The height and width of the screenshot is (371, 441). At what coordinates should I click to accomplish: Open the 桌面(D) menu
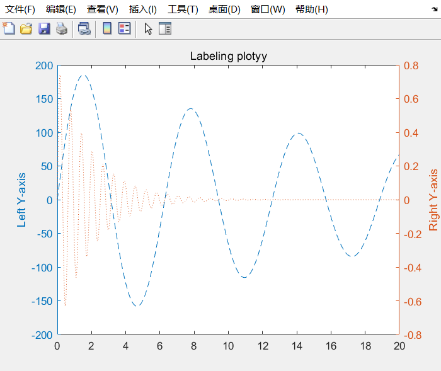224,9
